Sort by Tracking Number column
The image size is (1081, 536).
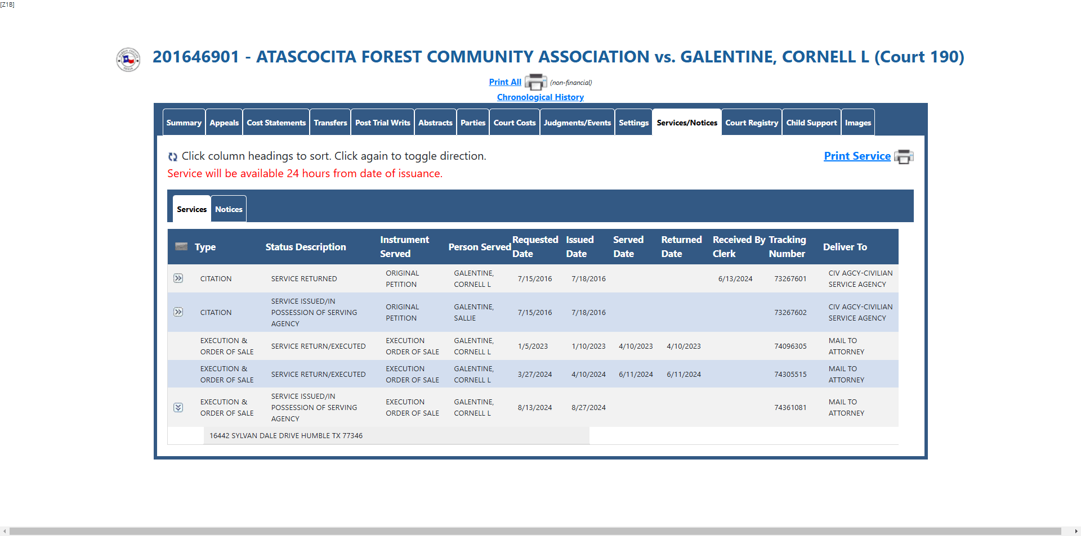(787, 247)
